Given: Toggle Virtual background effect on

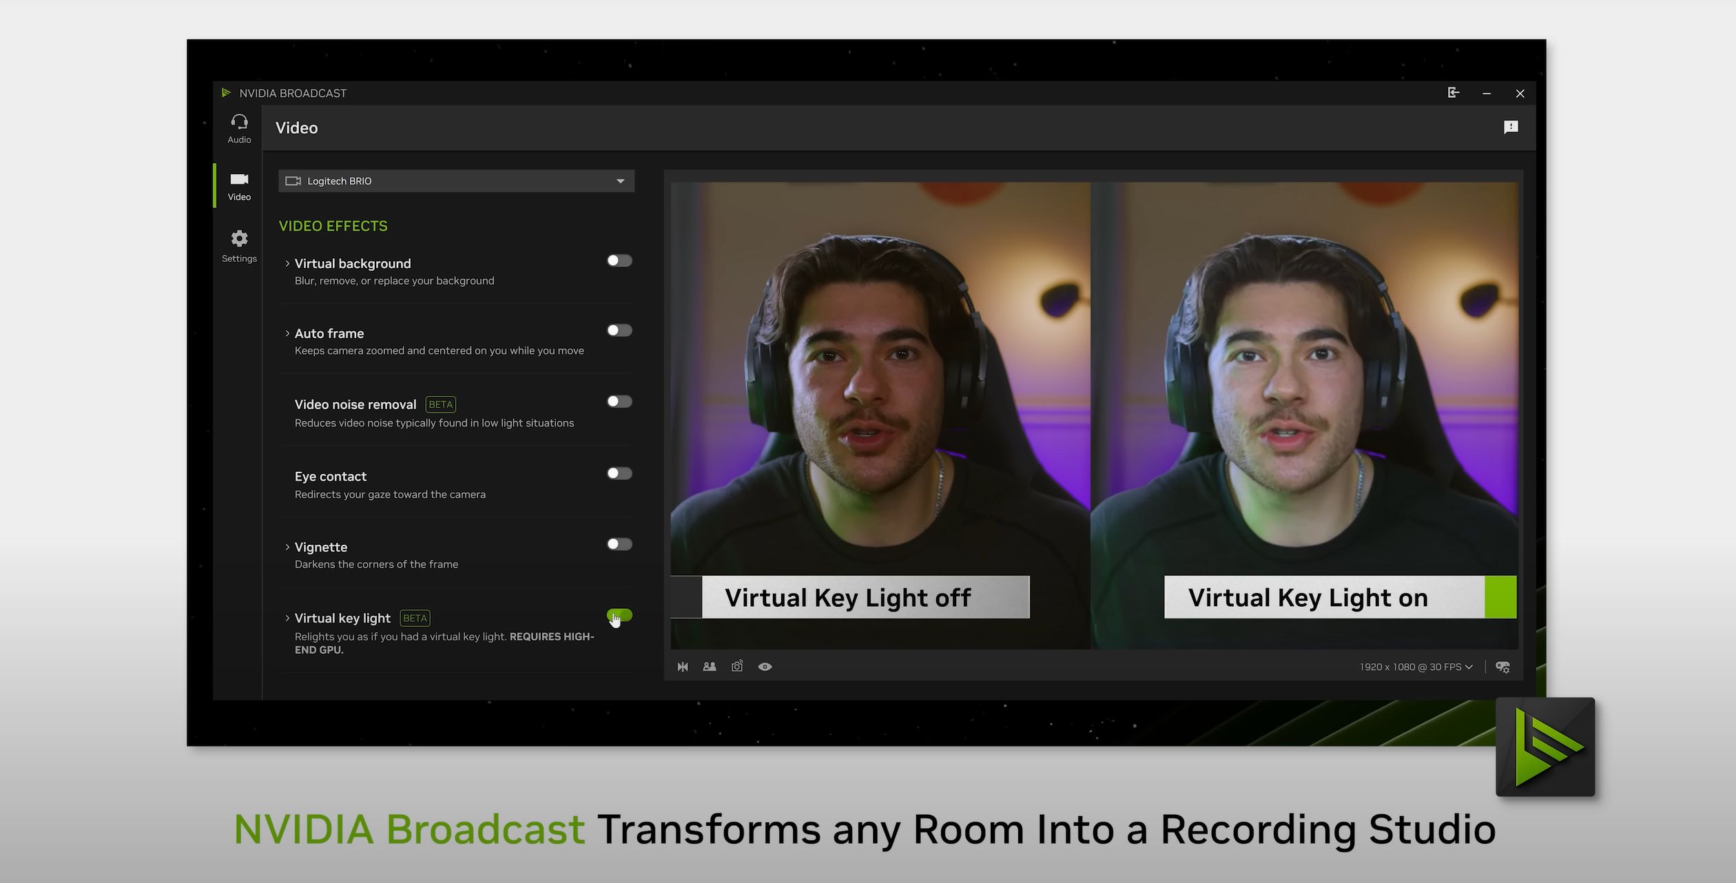Looking at the screenshot, I should (x=619, y=260).
